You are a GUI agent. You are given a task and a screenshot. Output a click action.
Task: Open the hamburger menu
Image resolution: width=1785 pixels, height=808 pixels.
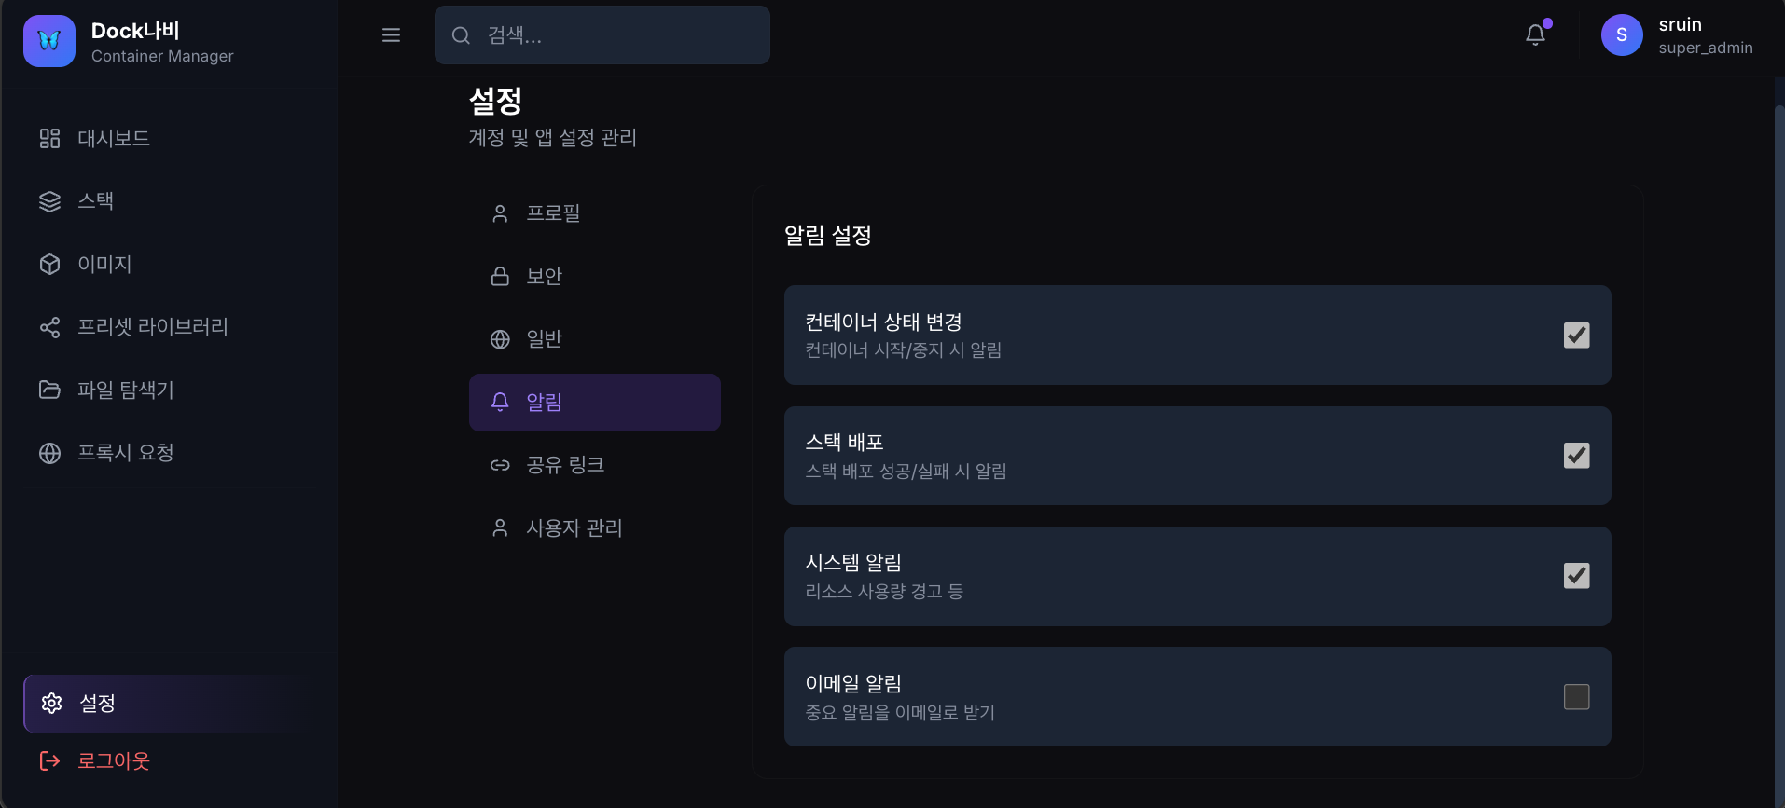[x=391, y=34]
